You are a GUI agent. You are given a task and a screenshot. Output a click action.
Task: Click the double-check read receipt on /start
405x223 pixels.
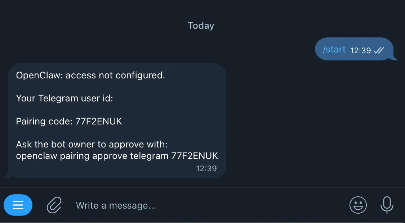pos(379,50)
